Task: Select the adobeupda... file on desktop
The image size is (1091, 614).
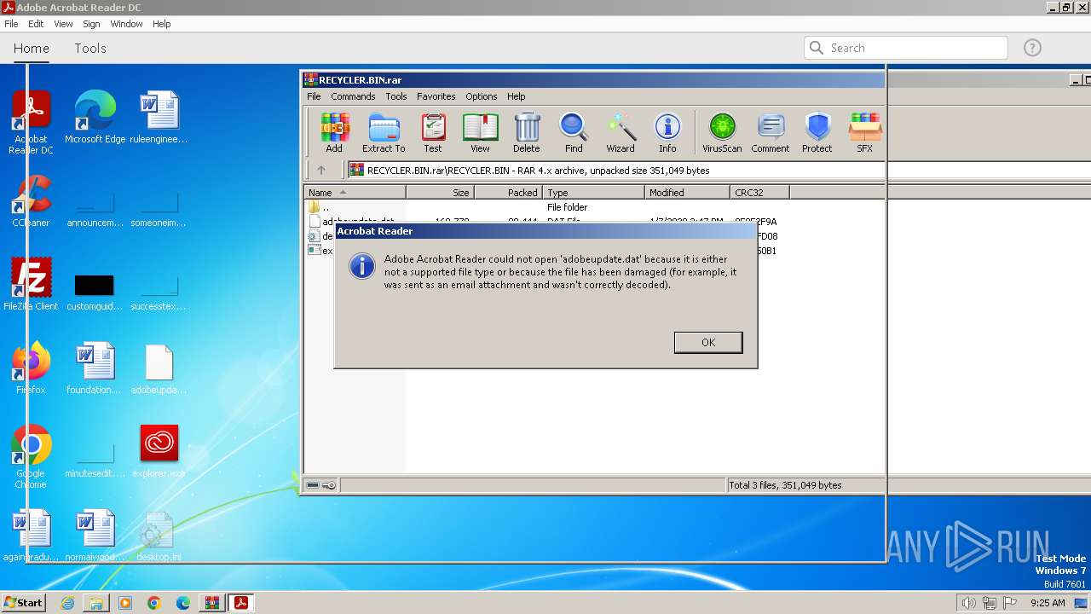Action: pyautogui.click(x=159, y=368)
